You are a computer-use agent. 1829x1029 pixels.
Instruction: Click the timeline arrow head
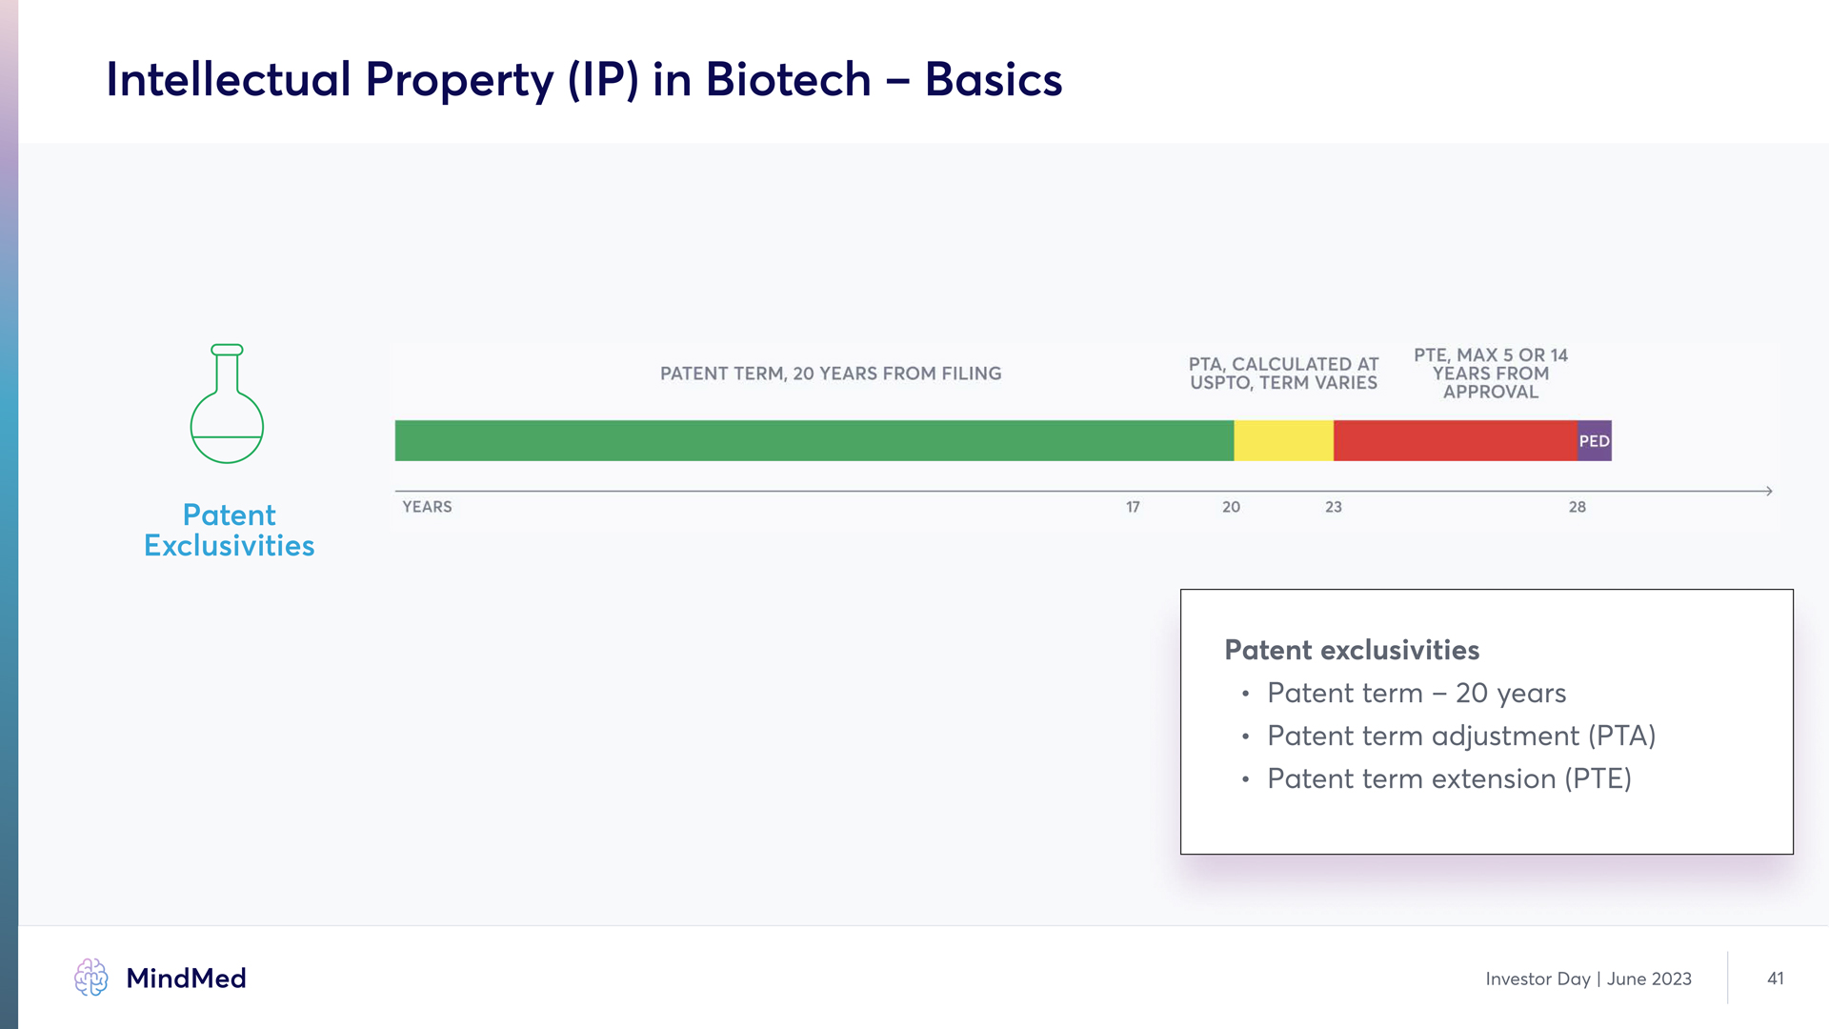coord(1768,491)
